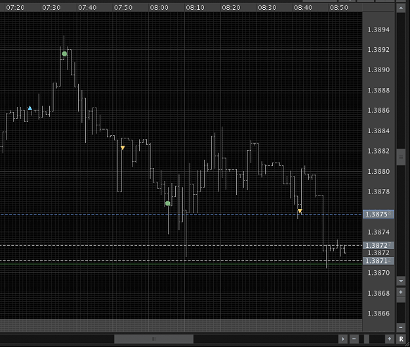The height and width of the screenshot is (347, 410).
Task: Click the 1.3886 price axis value
Action: (379, 110)
